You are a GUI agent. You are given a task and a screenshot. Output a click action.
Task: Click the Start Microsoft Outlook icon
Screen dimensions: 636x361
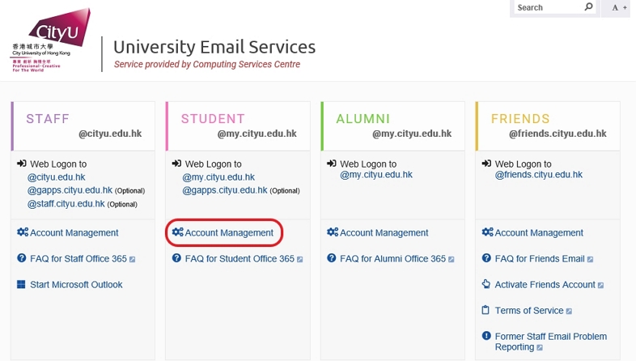click(x=22, y=285)
